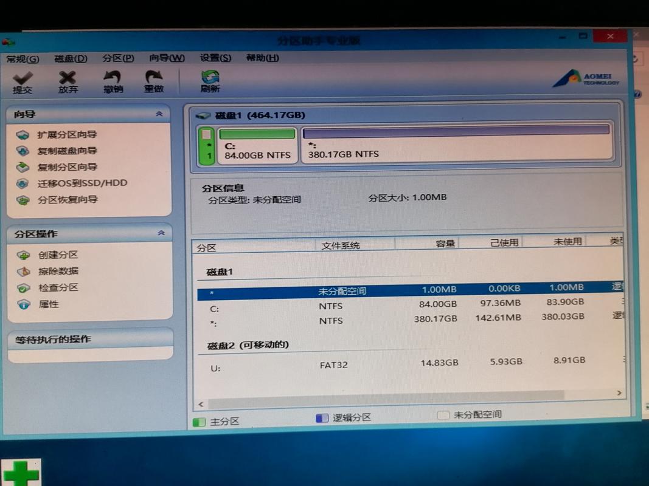Screen dimensions: 649x486
Task: Sort by the 未使用 column header
Action: click(x=555, y=241)
